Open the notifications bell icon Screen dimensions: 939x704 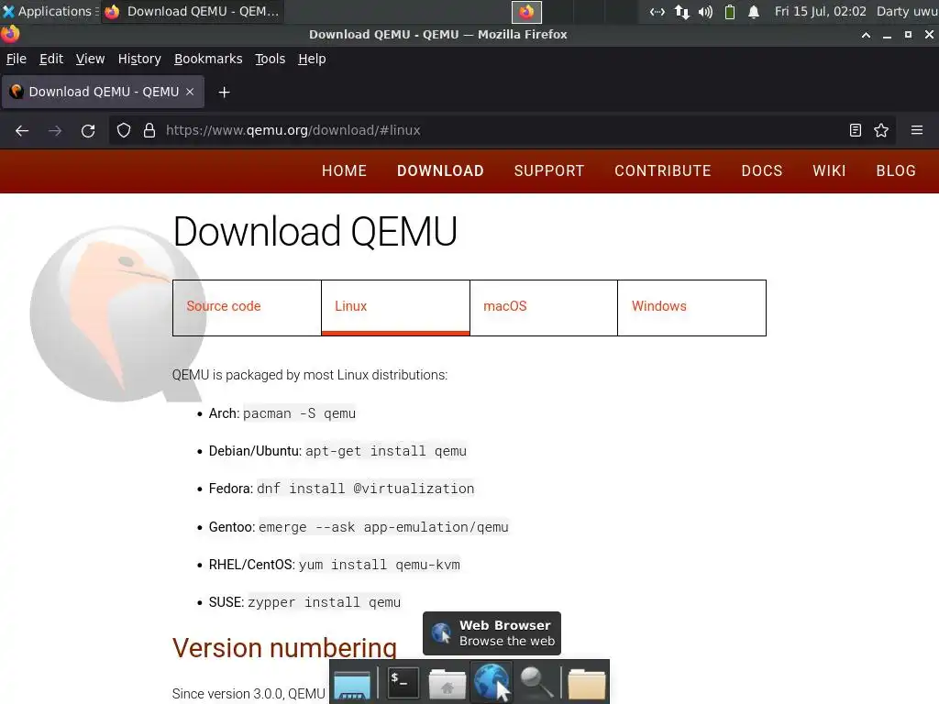[754, 11]
